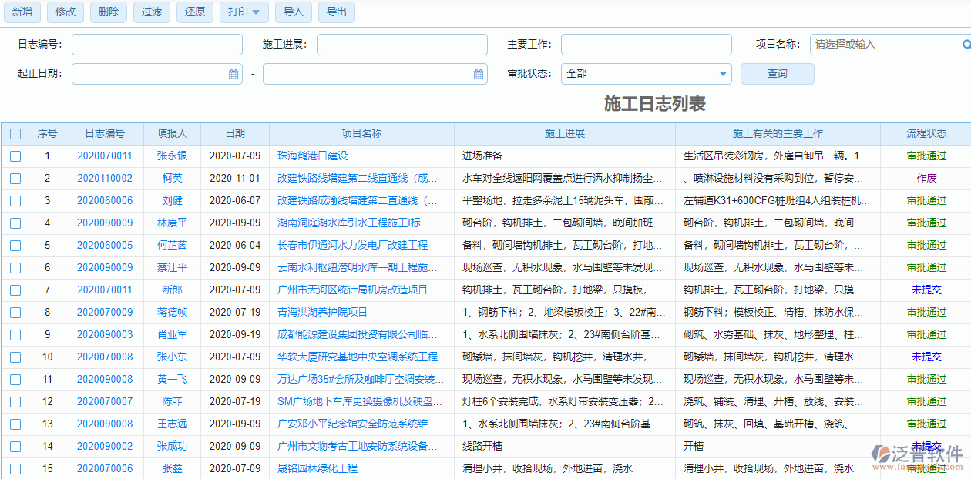Toggle the select-all checkbox in table header
This screenshot has height=479, width=971.
(15, 132)
